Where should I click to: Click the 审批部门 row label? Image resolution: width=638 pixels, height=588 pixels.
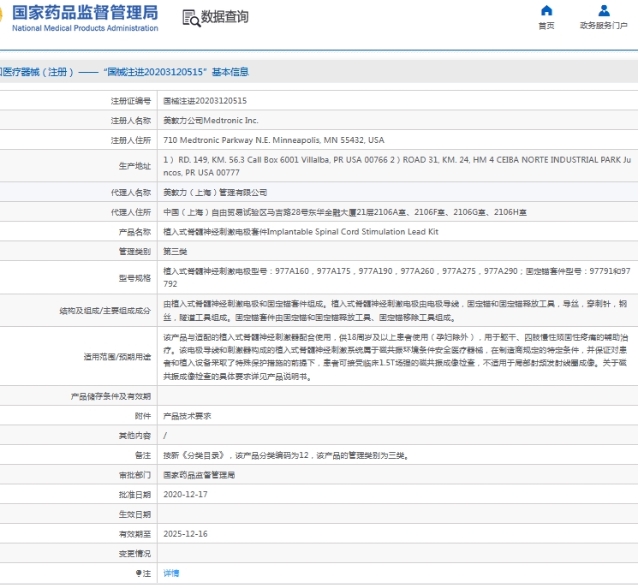(x=135, y=475)
